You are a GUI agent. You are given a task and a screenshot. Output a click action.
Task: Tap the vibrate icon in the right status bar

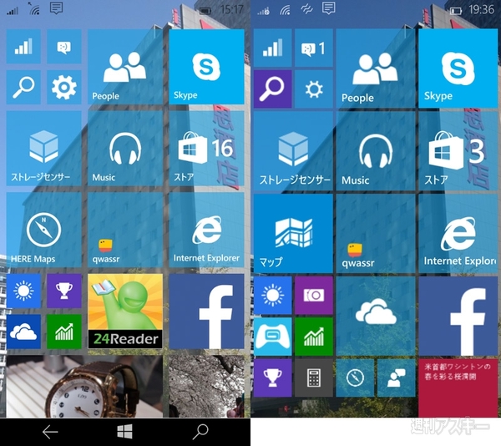click(306, 10)
